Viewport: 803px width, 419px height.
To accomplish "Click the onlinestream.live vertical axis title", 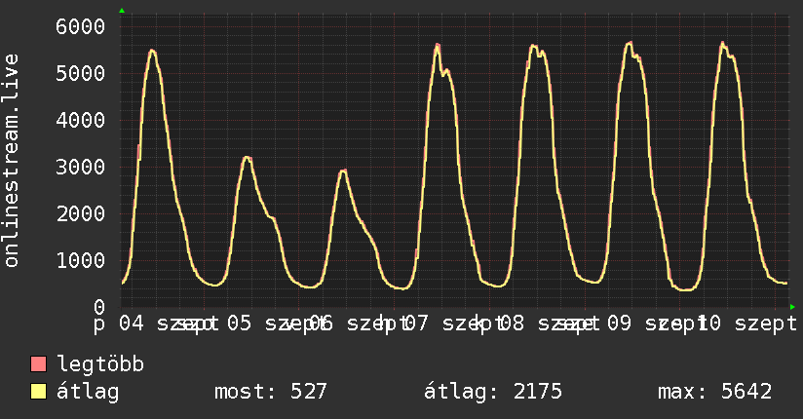I will 11,161.
